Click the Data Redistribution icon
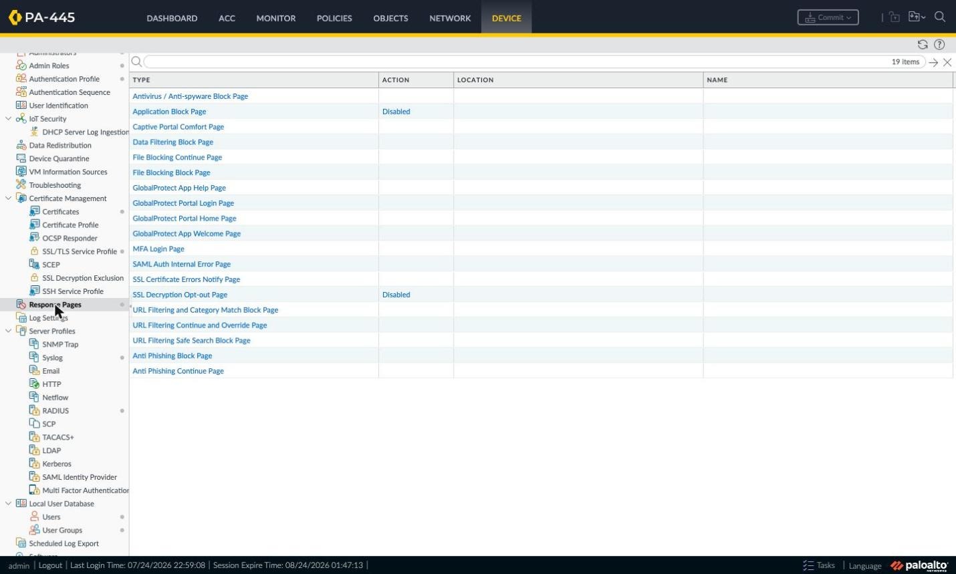This screenshot has height=574, width=956. (x=21, y=145)
